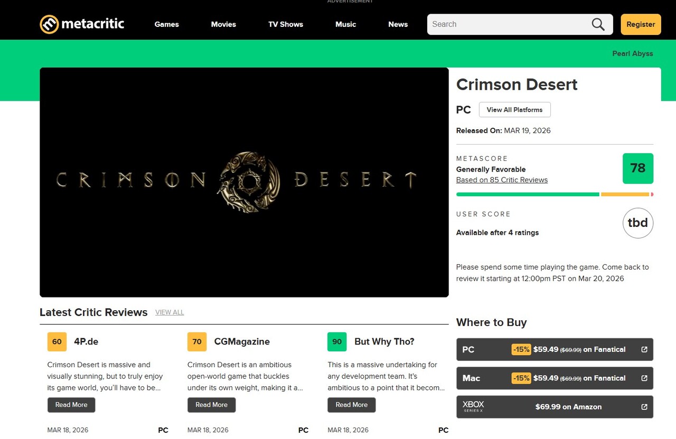Click the Xbox Series X logo

pos(473,406)
